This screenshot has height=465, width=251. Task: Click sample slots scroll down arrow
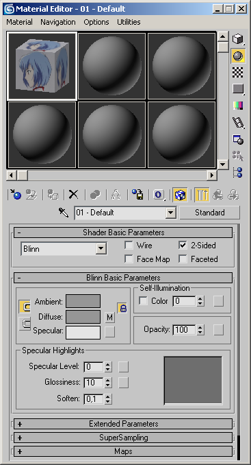223,164
